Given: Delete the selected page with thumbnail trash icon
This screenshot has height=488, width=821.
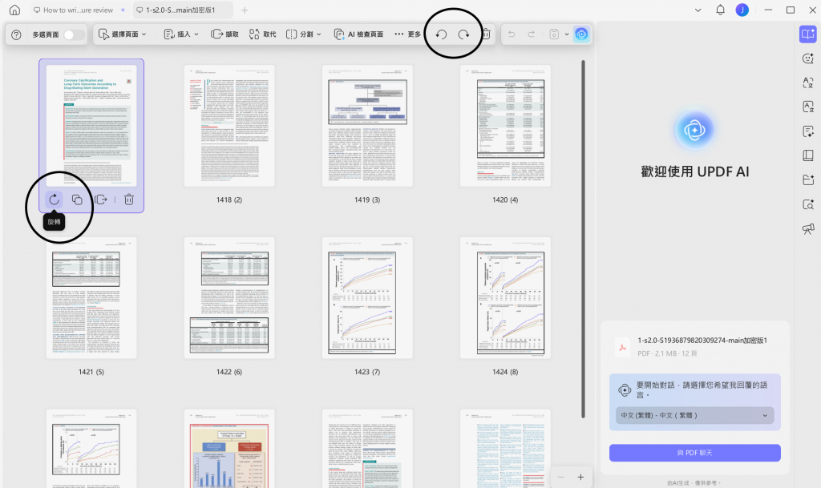Looking at the screenshot, I should pos(129,200).
